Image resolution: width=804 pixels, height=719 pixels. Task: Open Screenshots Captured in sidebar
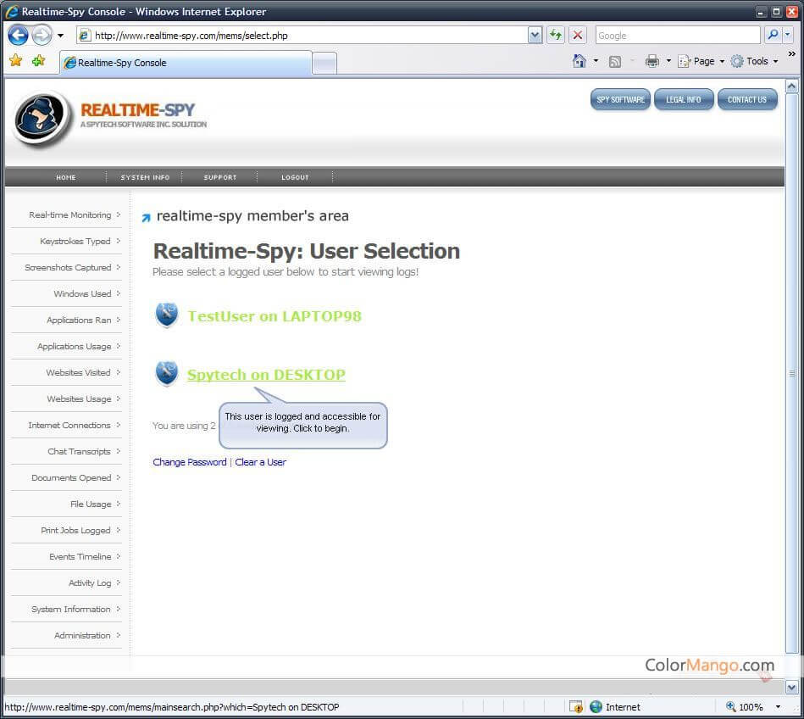pos(68,267)
